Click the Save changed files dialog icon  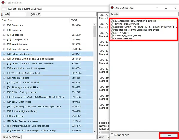pos(112,8)
